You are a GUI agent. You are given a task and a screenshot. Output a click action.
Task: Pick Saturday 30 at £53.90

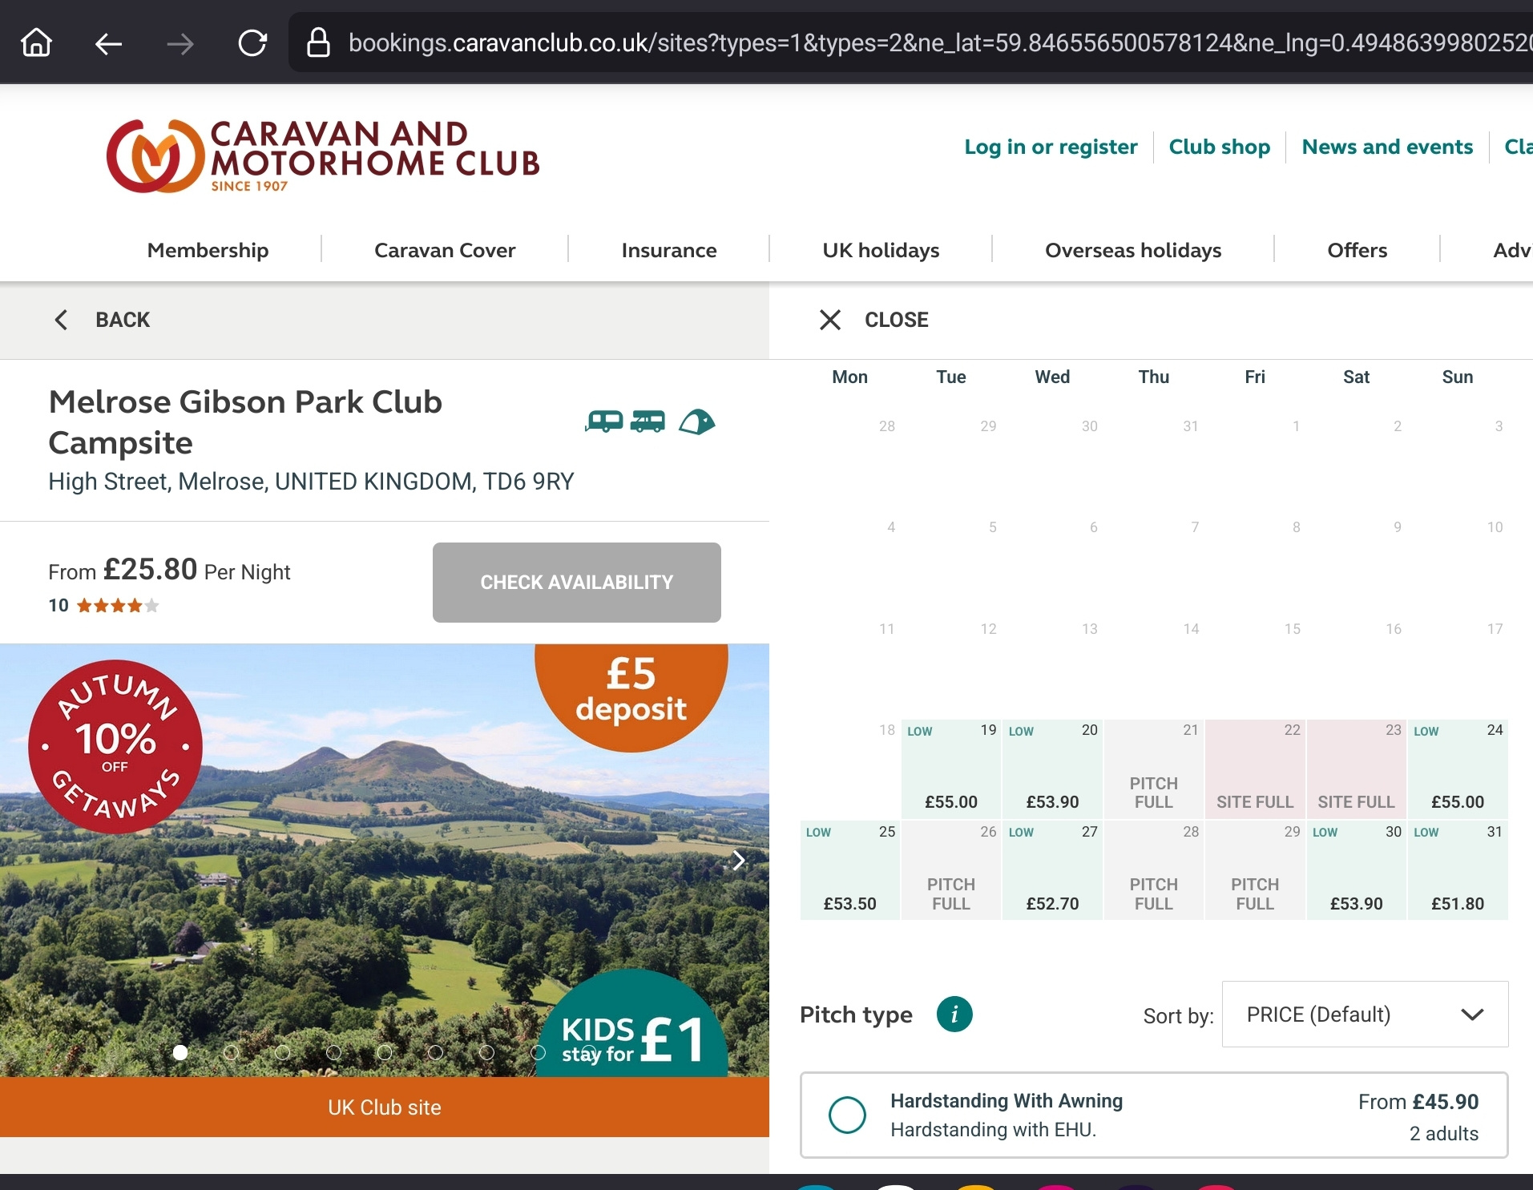click(1357, 870)
